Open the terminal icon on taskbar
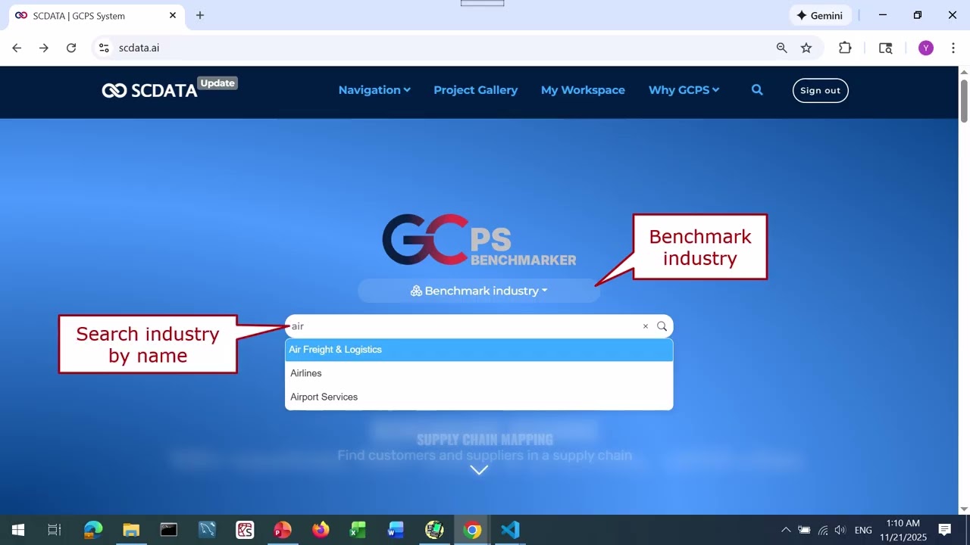Screen dimensions: 970x545 (169, 530)
